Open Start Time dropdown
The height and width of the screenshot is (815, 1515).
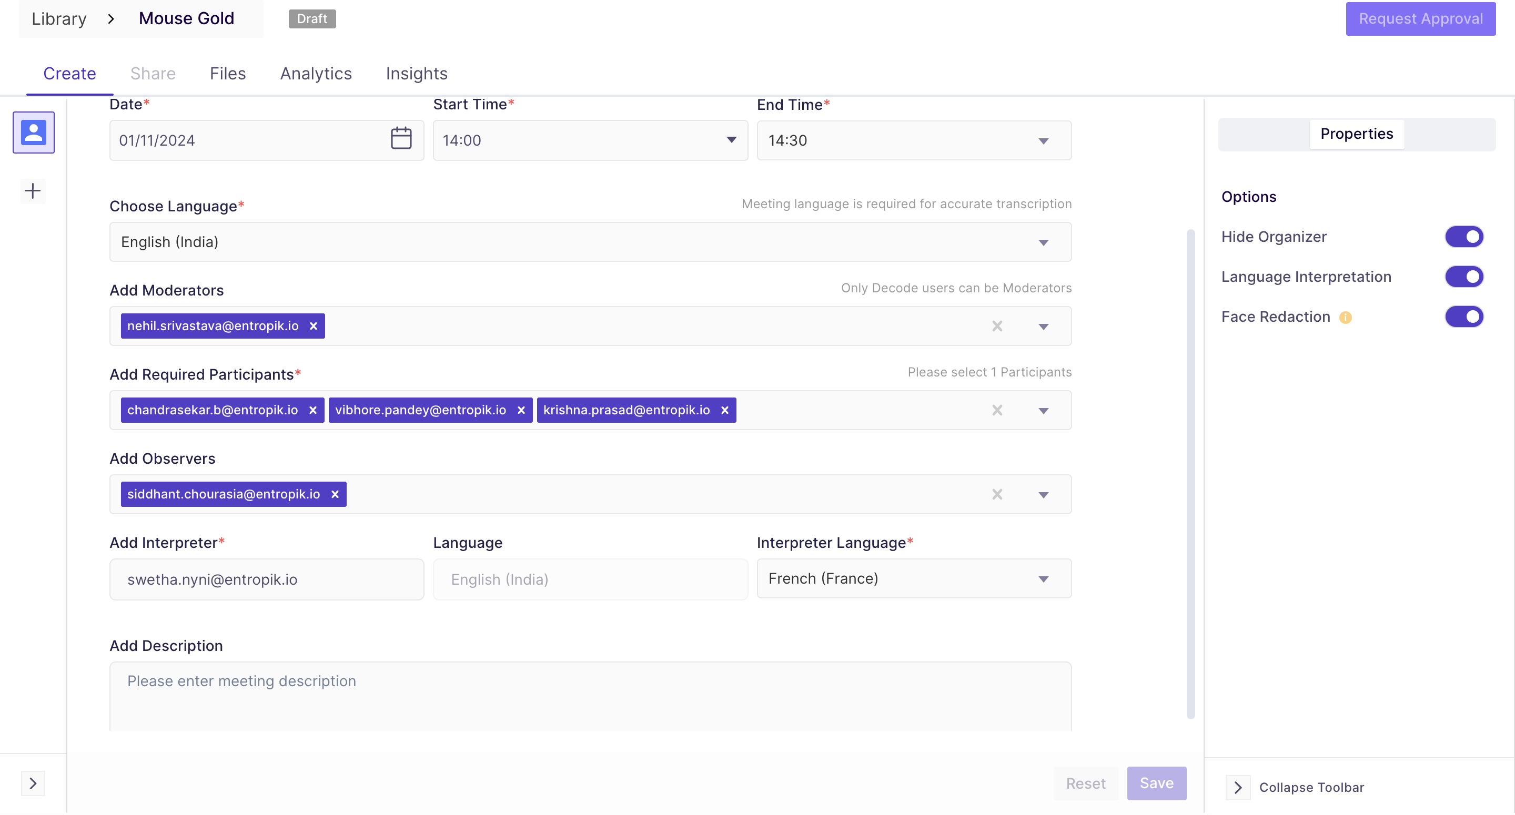[x=590, y=140]
